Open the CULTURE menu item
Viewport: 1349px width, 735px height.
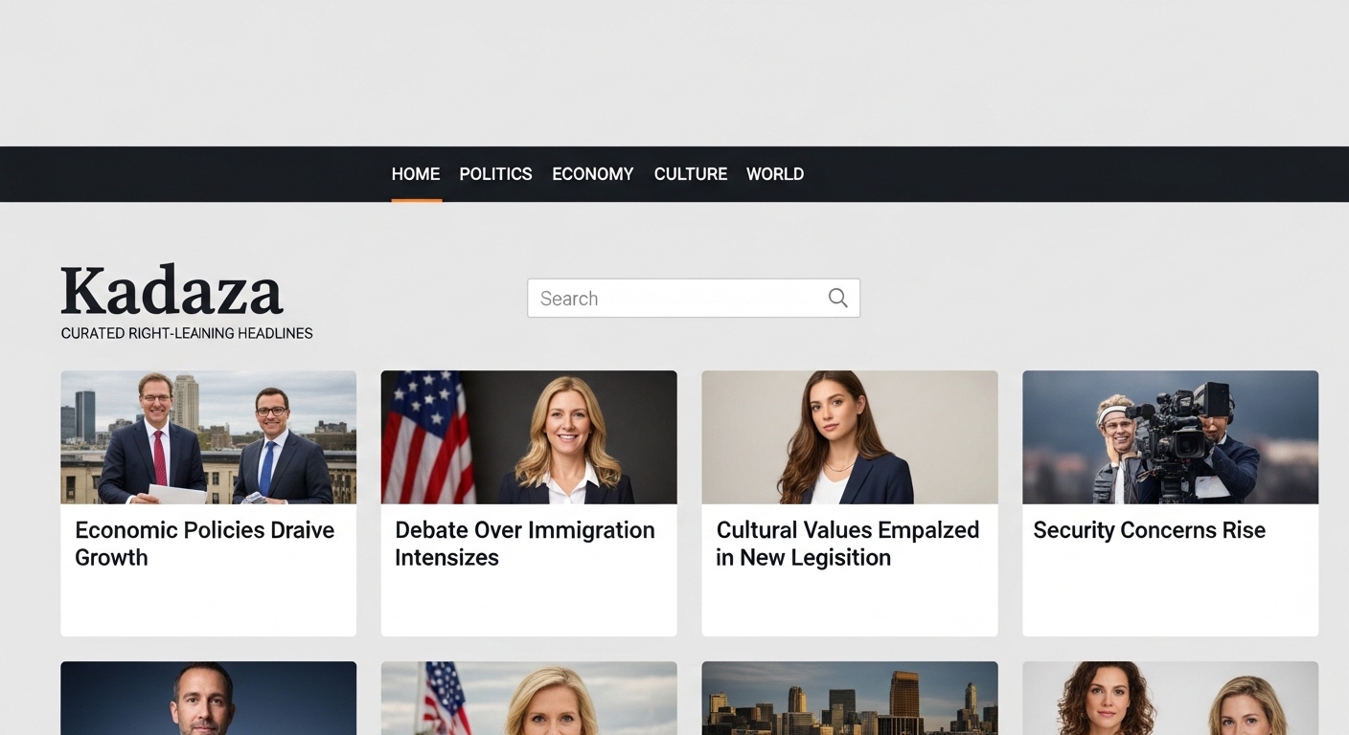[690, 174]
